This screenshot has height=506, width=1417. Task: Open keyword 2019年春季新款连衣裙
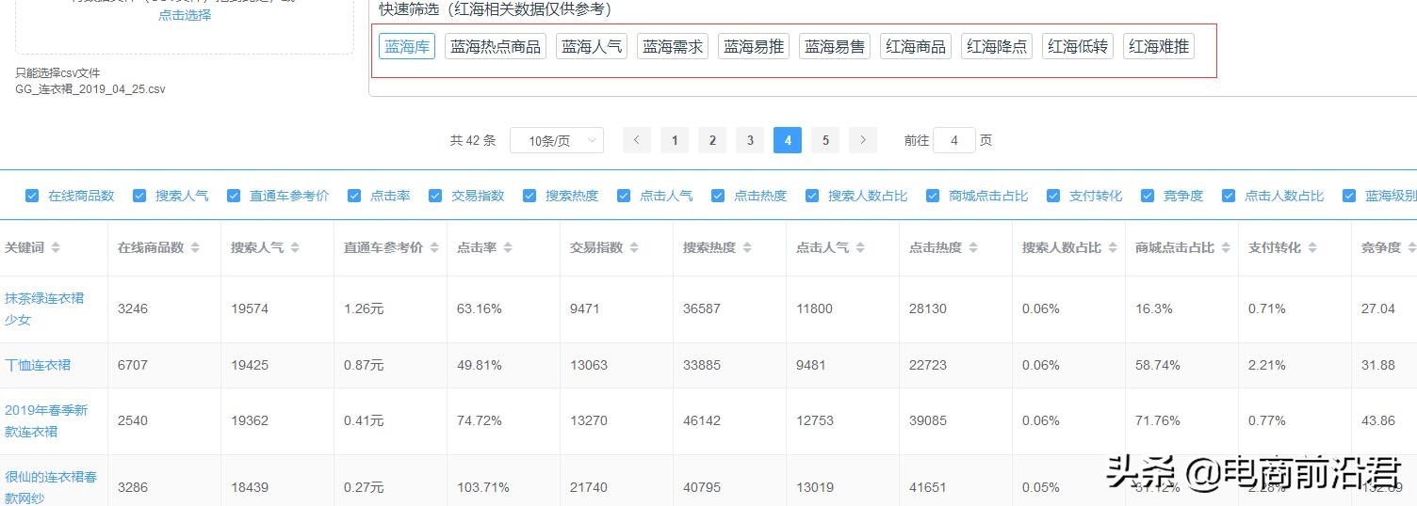pyautogui.click(x=46, y=420)
